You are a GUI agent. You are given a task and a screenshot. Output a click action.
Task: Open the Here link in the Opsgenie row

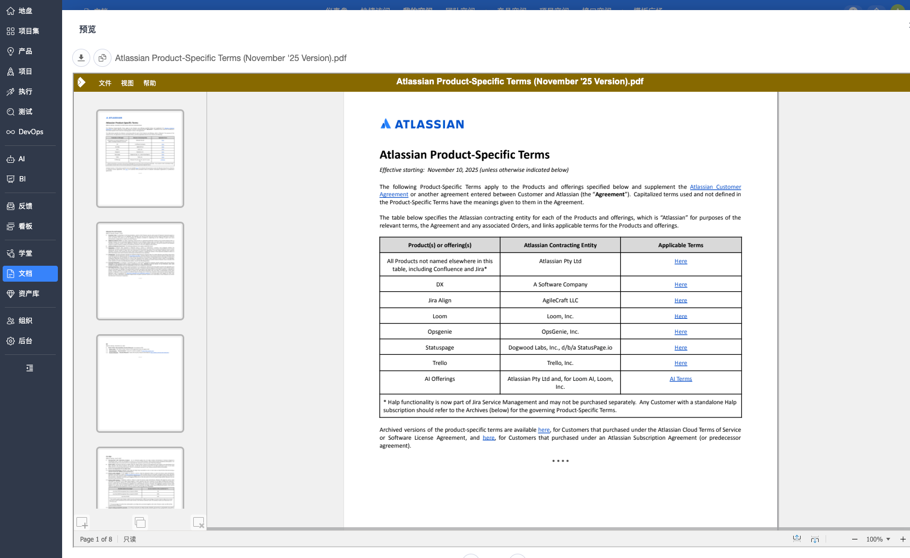pyautogui.click(x=681, y=332)
